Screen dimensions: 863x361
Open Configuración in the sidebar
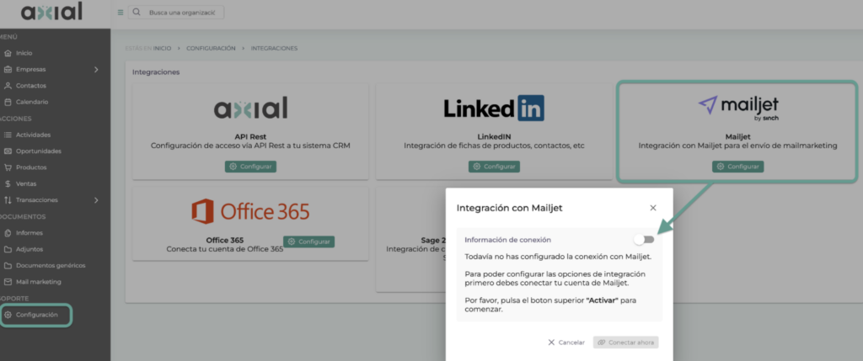(36, 315)
